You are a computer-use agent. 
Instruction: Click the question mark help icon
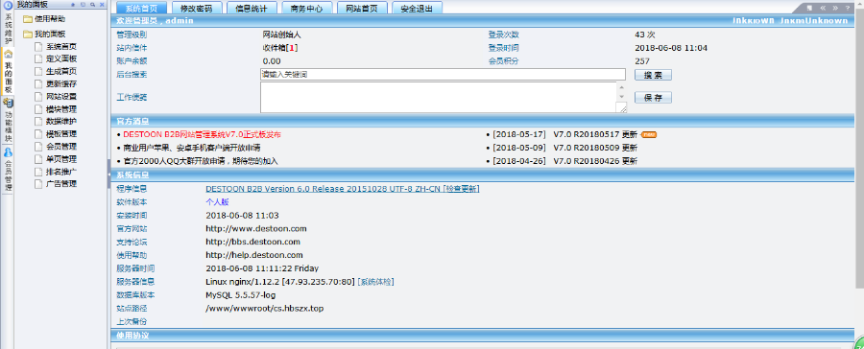click(x=848, y=8)
